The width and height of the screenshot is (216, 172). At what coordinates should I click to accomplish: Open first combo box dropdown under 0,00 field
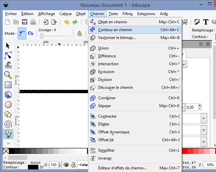click(x=204, y=118)
